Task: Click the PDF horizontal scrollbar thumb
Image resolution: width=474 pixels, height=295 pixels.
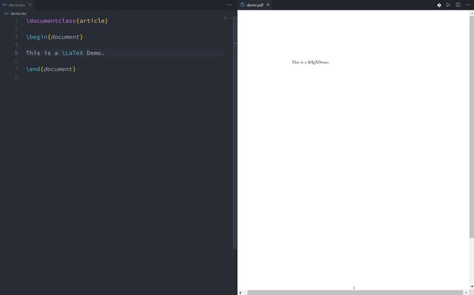Action: [355, 292]
